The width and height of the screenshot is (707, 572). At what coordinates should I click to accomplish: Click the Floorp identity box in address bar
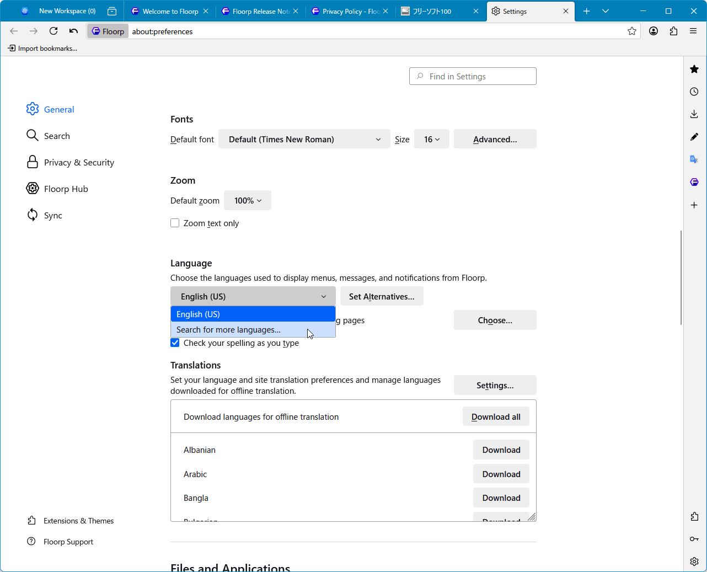click(108, 31)
